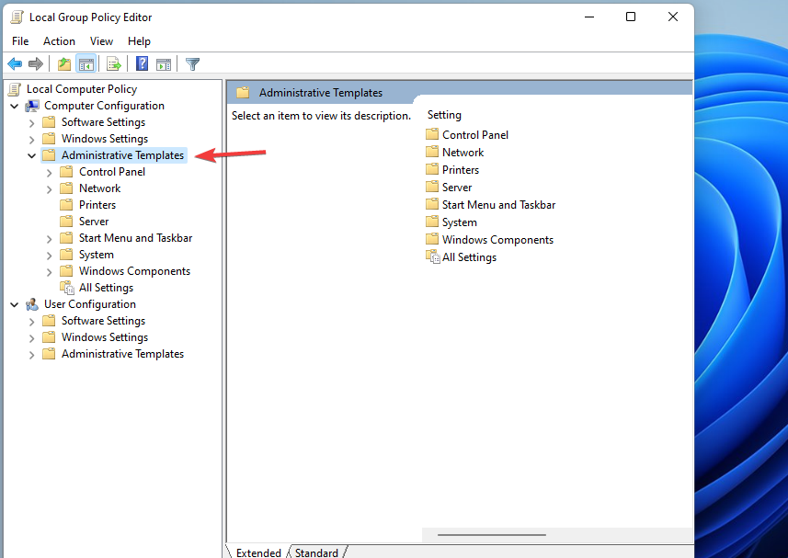Minimize the Local Group Policy Editor window
This screenshot has height=558, width=788.
point(589,17)
